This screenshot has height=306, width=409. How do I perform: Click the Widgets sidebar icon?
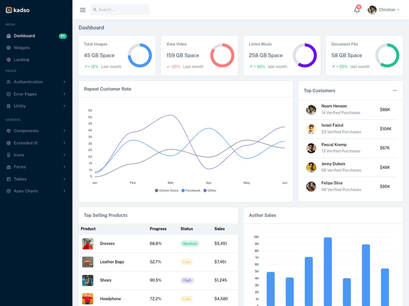9,48
